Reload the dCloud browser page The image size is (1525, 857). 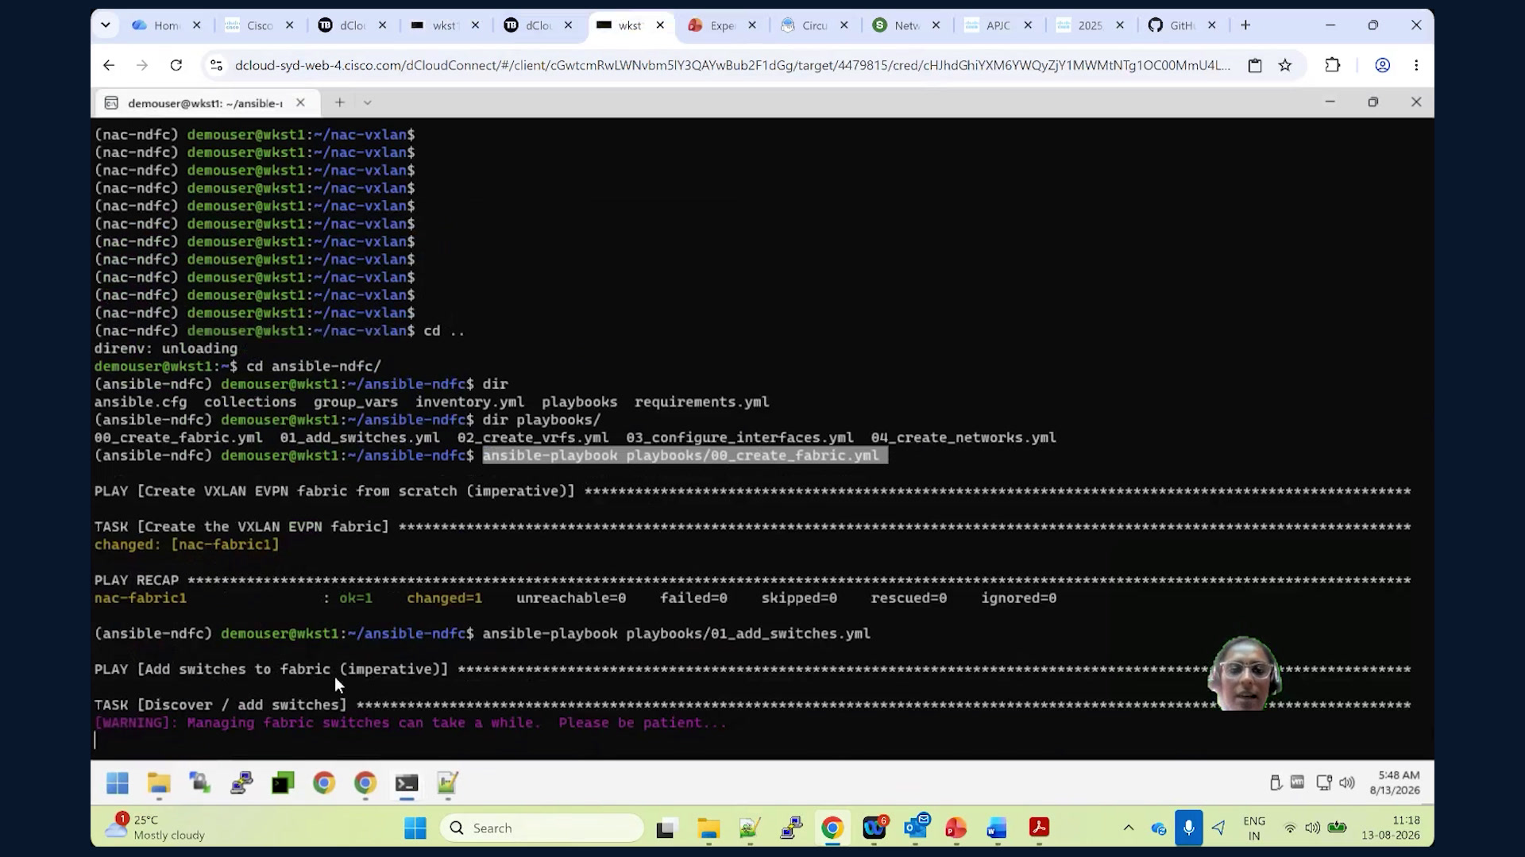pos(176,65)
